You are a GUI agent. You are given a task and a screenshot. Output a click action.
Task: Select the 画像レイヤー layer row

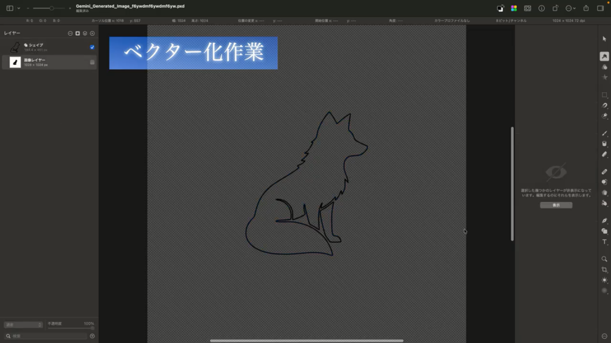[x=48, y=63]
